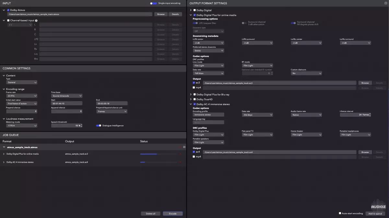This screenshot has width=389, height=218.
Task: Save the atmos_sample_track.atmos job queue icon
Action: (x=184, y=147)
